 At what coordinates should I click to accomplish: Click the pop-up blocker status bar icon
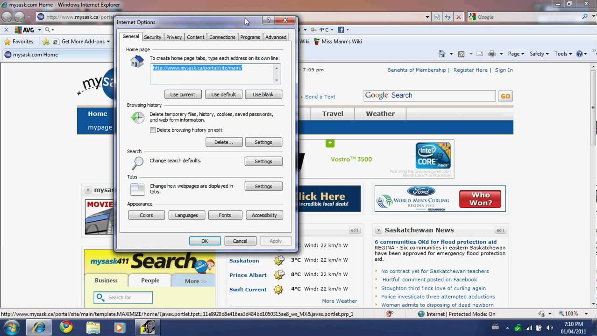tap(390, 314)
